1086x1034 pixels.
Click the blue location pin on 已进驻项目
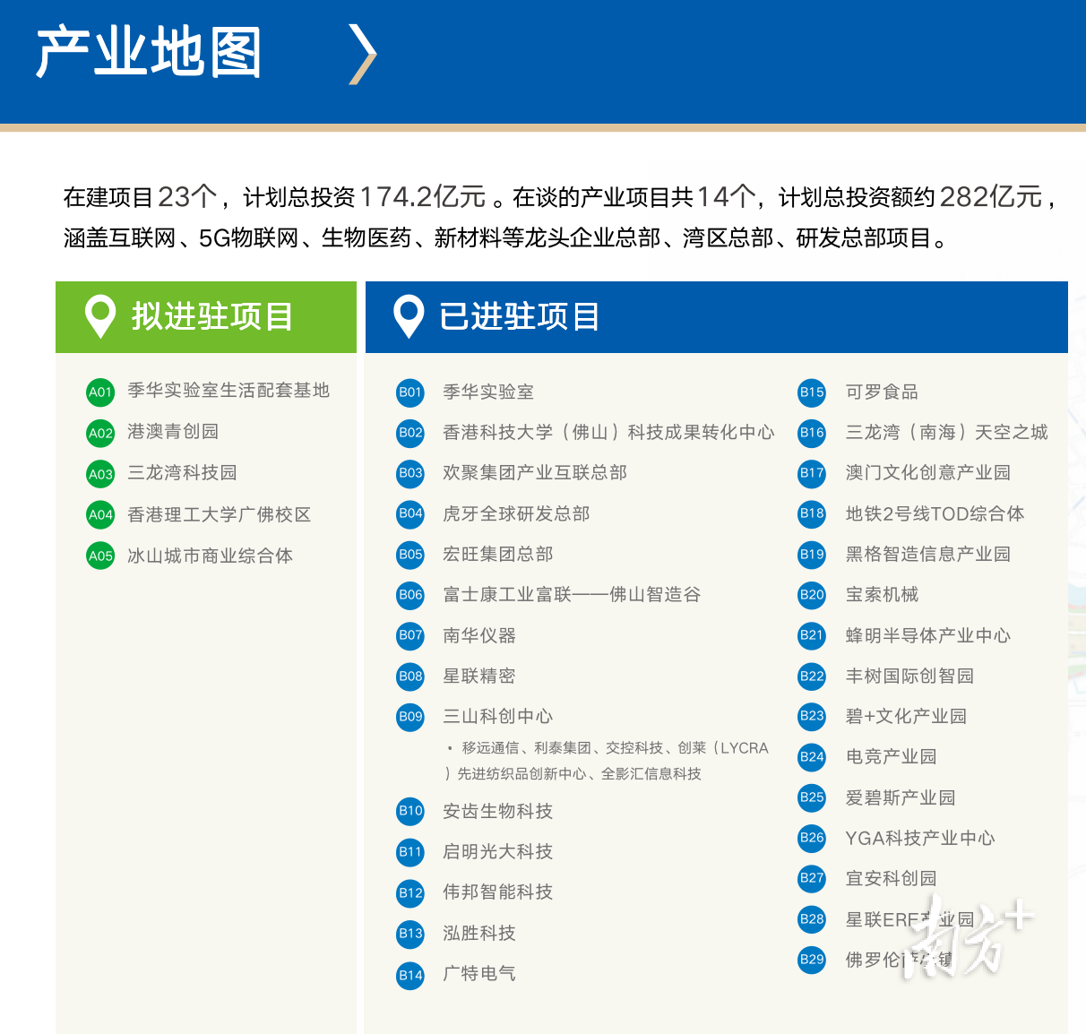(x=409, y=316)
